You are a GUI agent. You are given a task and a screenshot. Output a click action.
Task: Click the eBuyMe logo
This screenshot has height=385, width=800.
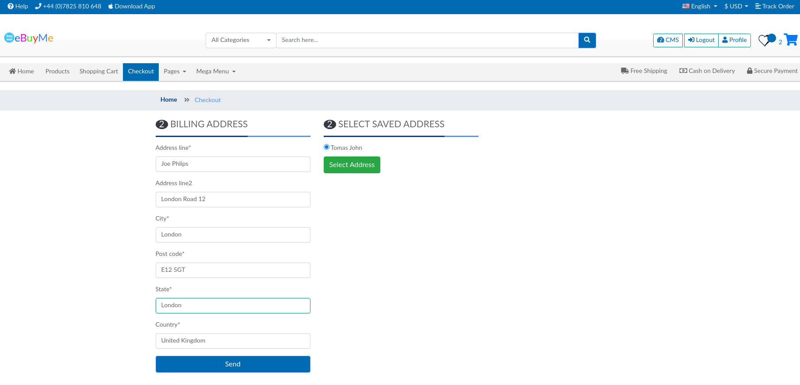pos(29,38)
